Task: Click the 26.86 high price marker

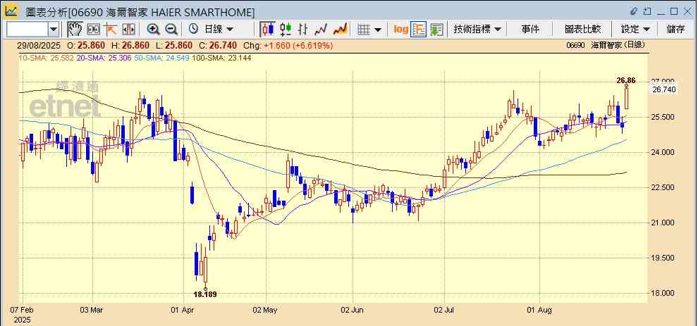Action: [626, 80]
